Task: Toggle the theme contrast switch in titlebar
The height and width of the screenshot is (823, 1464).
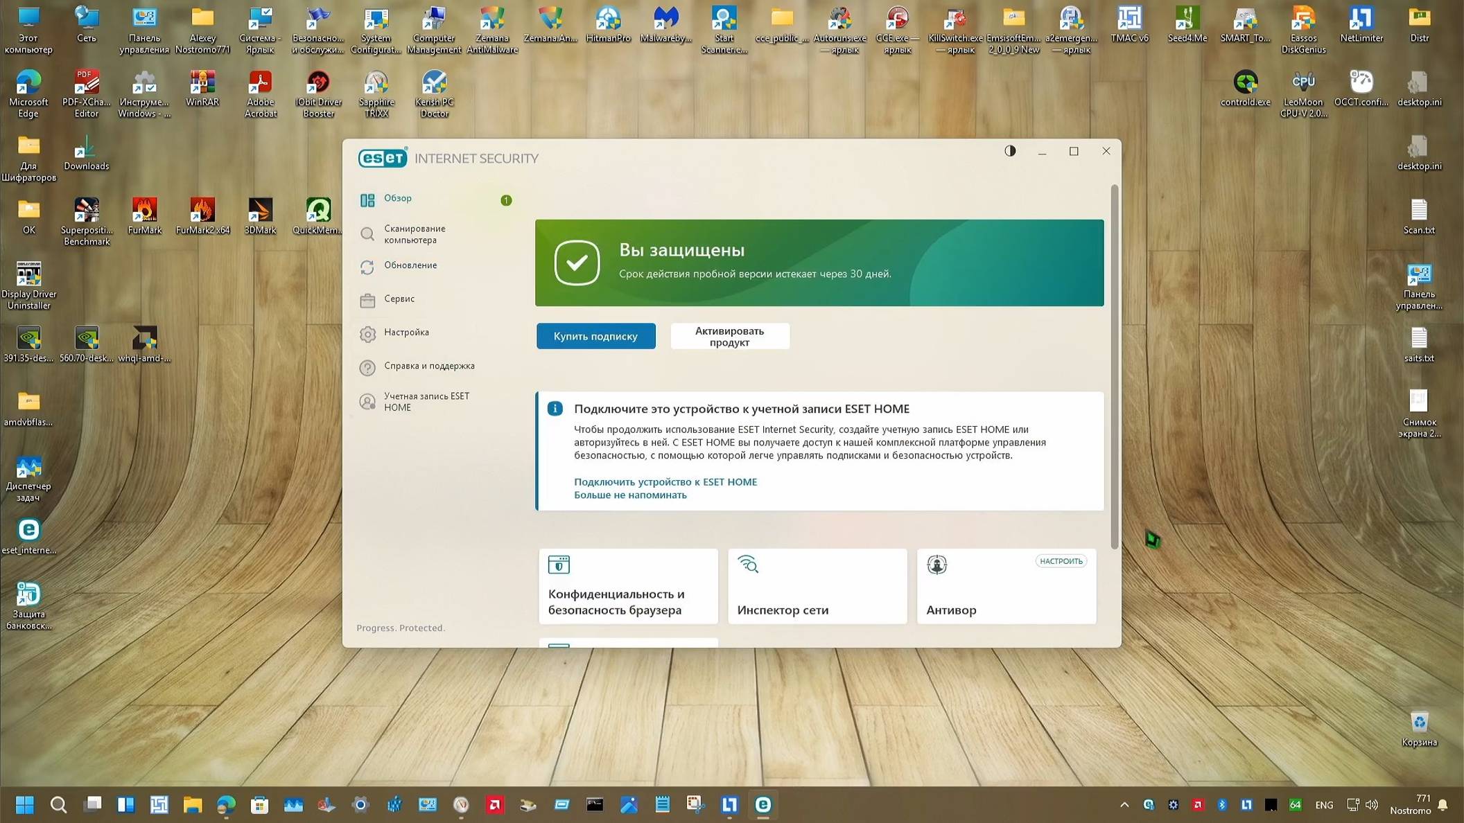Action: (x=1010, y=151)
